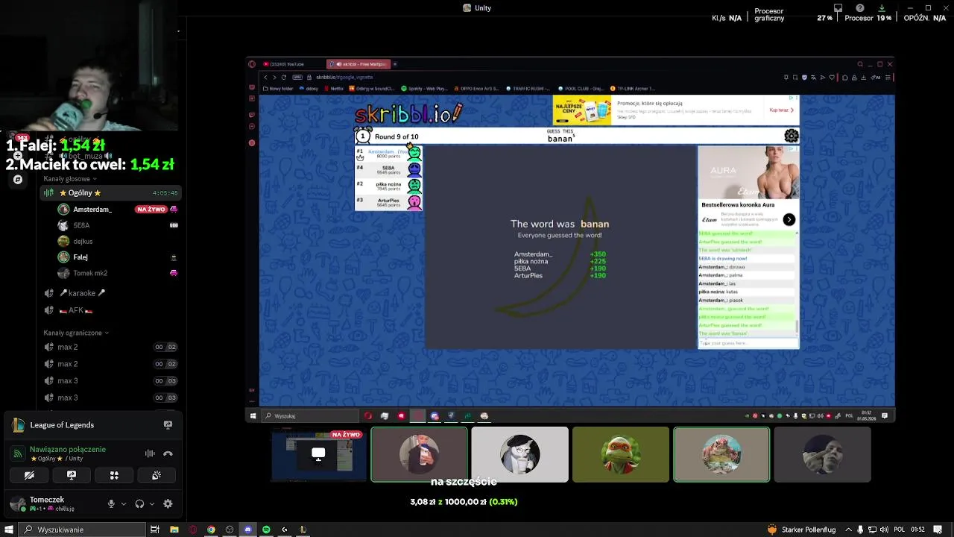Image resolution: width=954 pixels, height=537 pixels.
Task: Open Discord noise suppression waveform settings
Action: coord(150,453)
